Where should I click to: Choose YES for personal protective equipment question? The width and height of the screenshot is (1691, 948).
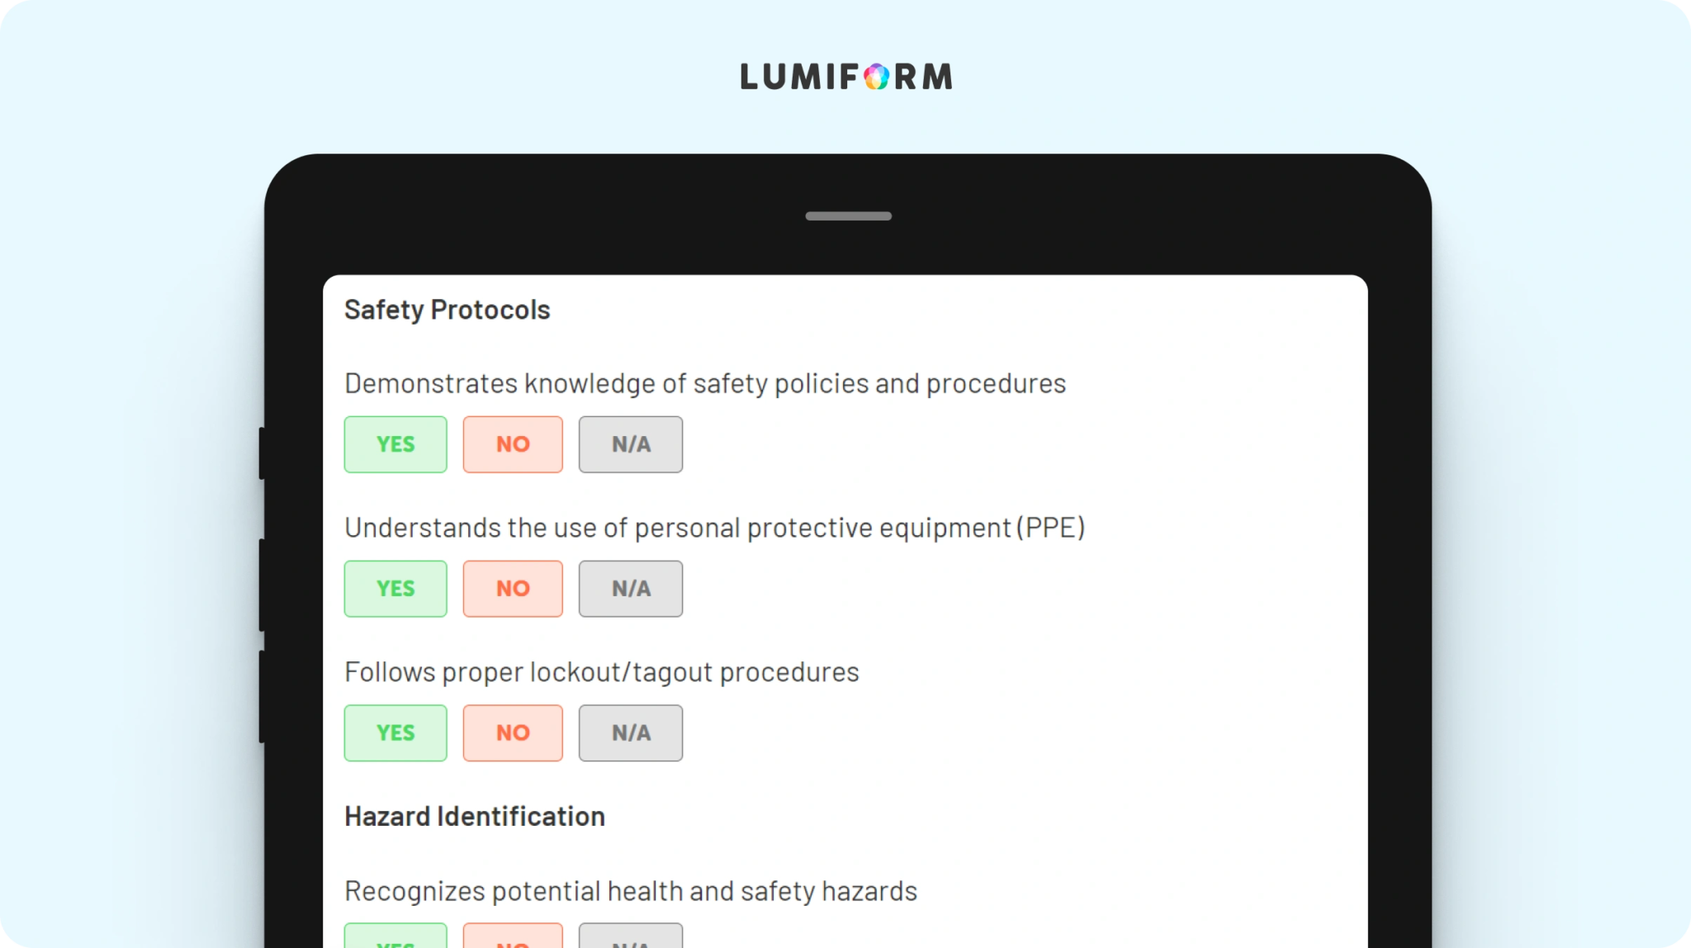(x=396, y=589)
